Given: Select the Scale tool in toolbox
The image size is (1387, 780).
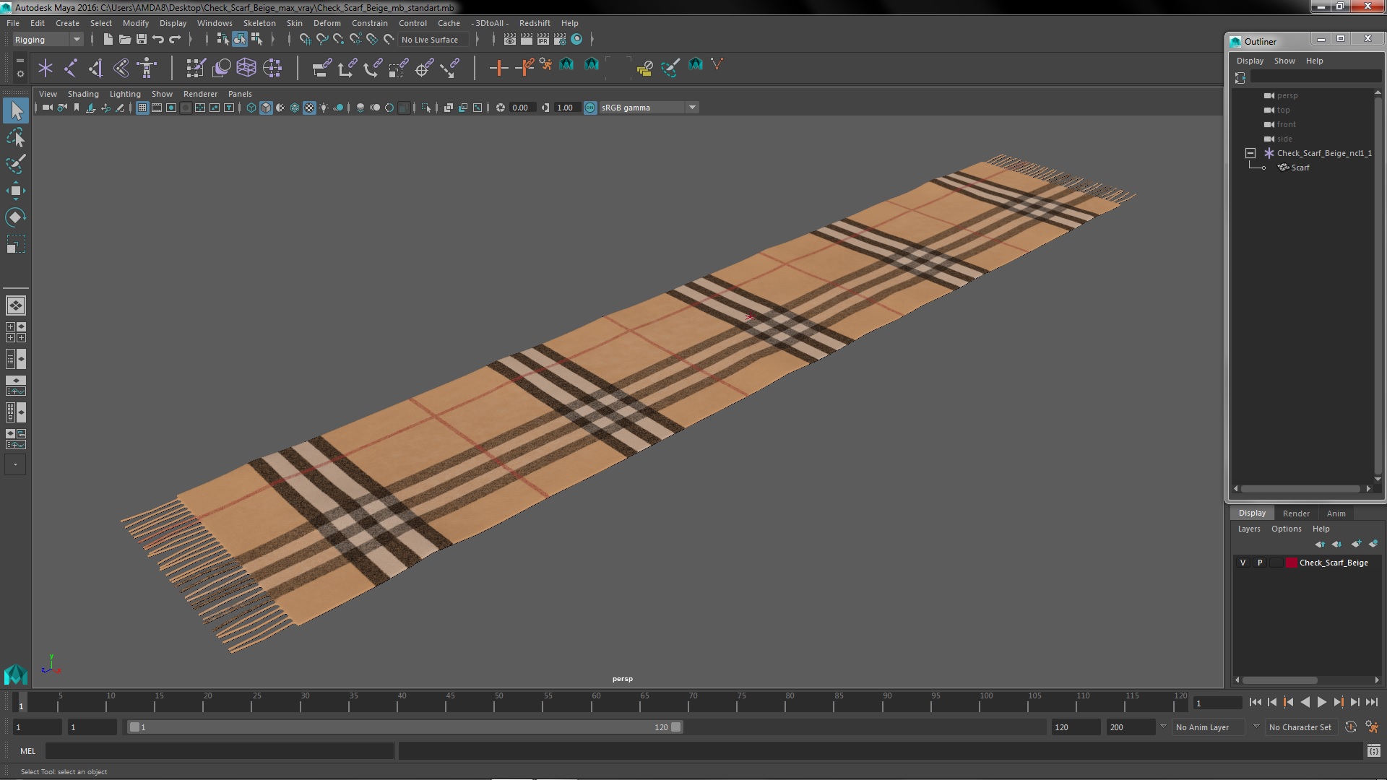Looking at the screenshot, I should point(16,244).
